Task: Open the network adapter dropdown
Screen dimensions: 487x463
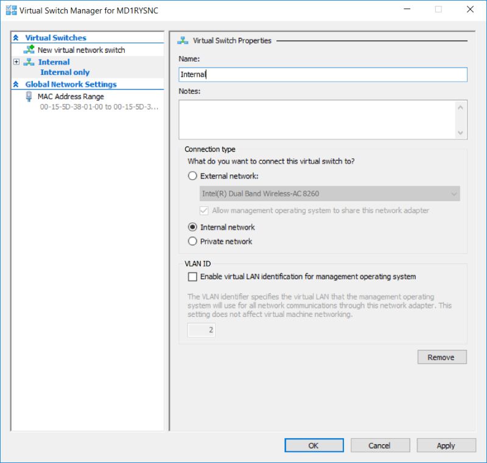Action: coord(452,193)
